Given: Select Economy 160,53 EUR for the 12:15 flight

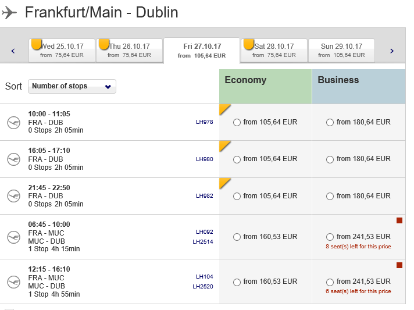Looking at the screenshot, I should point(237,282).
